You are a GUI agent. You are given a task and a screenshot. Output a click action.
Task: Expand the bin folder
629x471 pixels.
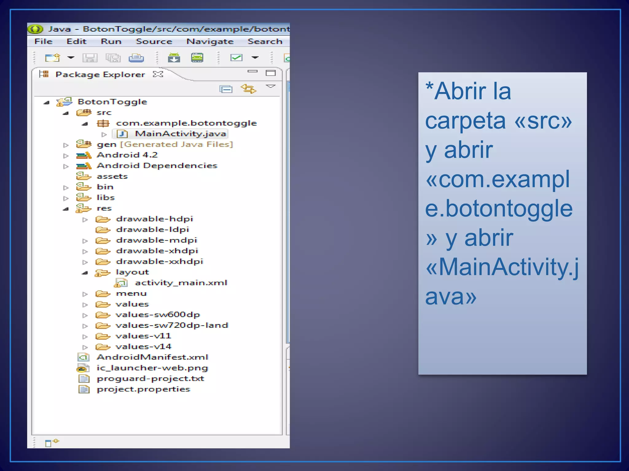(66, 188)
